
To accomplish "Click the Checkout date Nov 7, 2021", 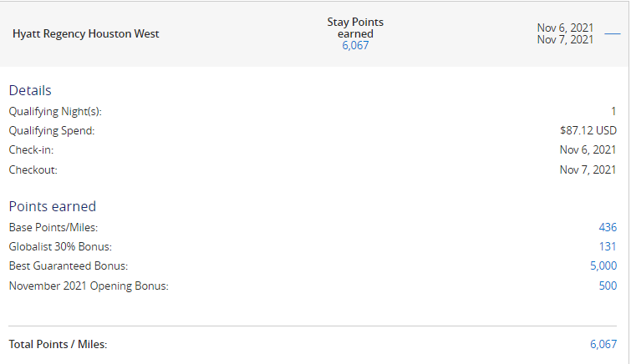I will (x=588, y=169).
